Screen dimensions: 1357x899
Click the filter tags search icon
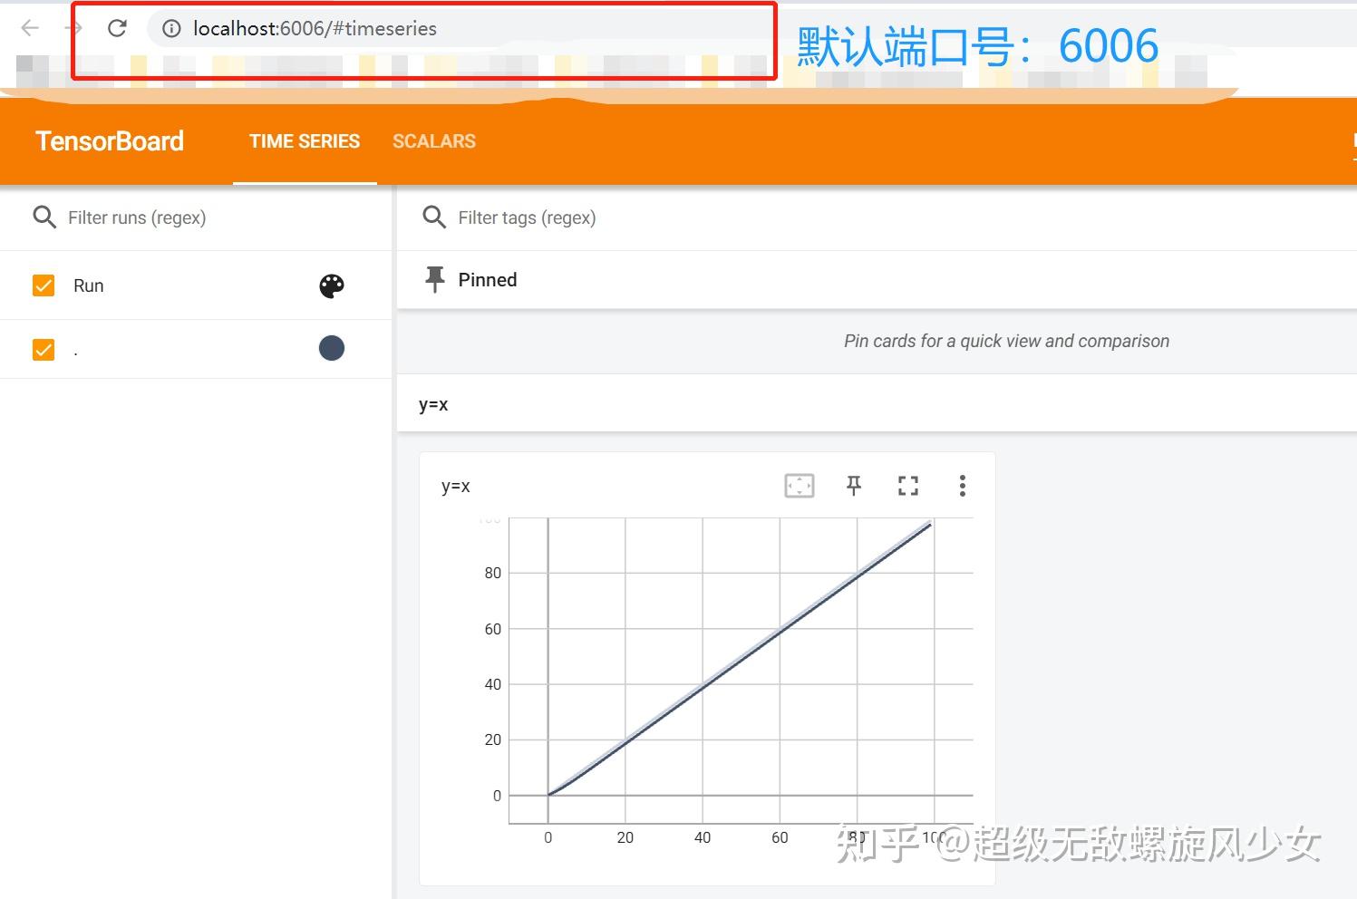pos(434,217)
